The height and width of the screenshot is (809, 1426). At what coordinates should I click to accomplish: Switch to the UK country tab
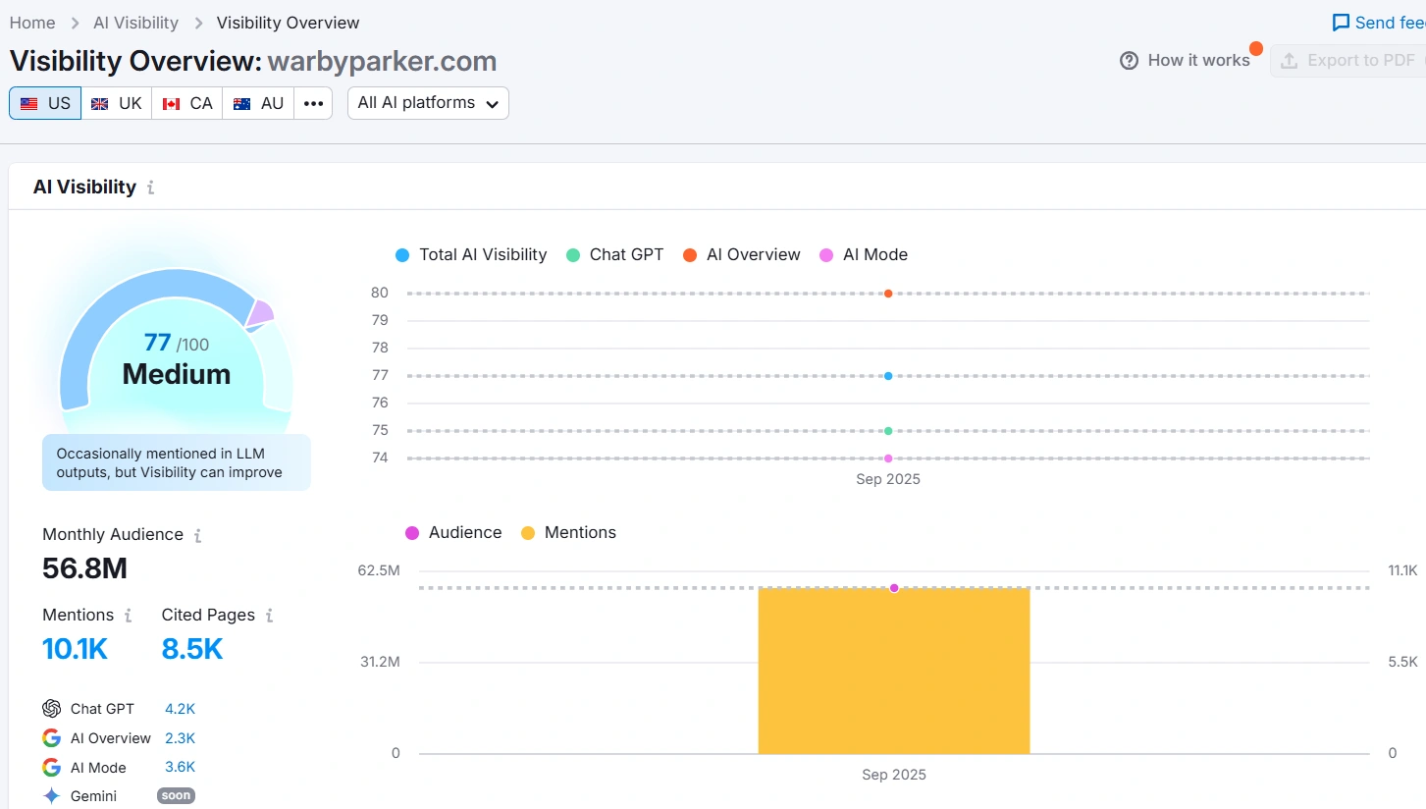tap(117, 103)
